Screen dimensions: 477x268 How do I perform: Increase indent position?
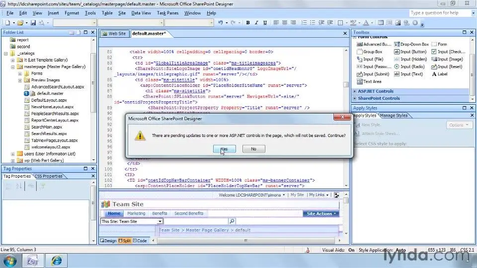(330, 23)
